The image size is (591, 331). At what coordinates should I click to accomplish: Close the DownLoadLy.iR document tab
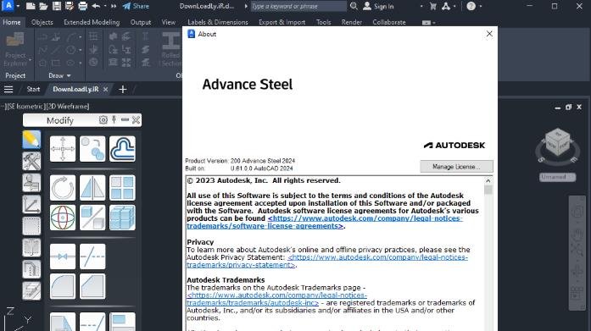[105, 89]
